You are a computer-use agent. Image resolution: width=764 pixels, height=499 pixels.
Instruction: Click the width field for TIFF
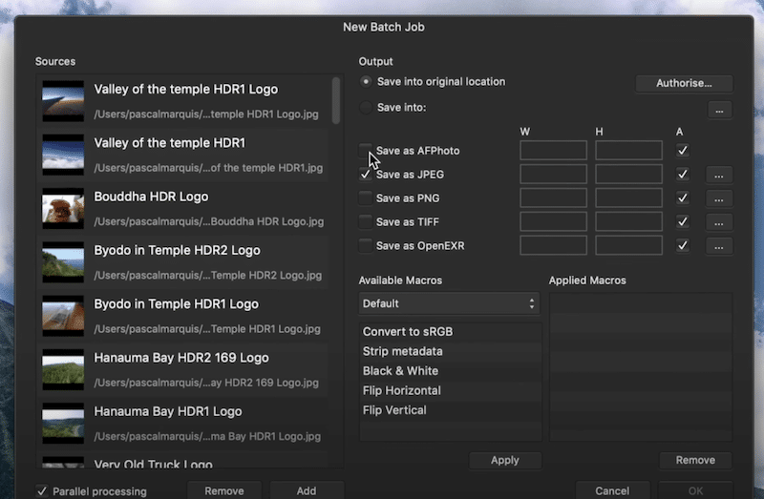(553, 222)
